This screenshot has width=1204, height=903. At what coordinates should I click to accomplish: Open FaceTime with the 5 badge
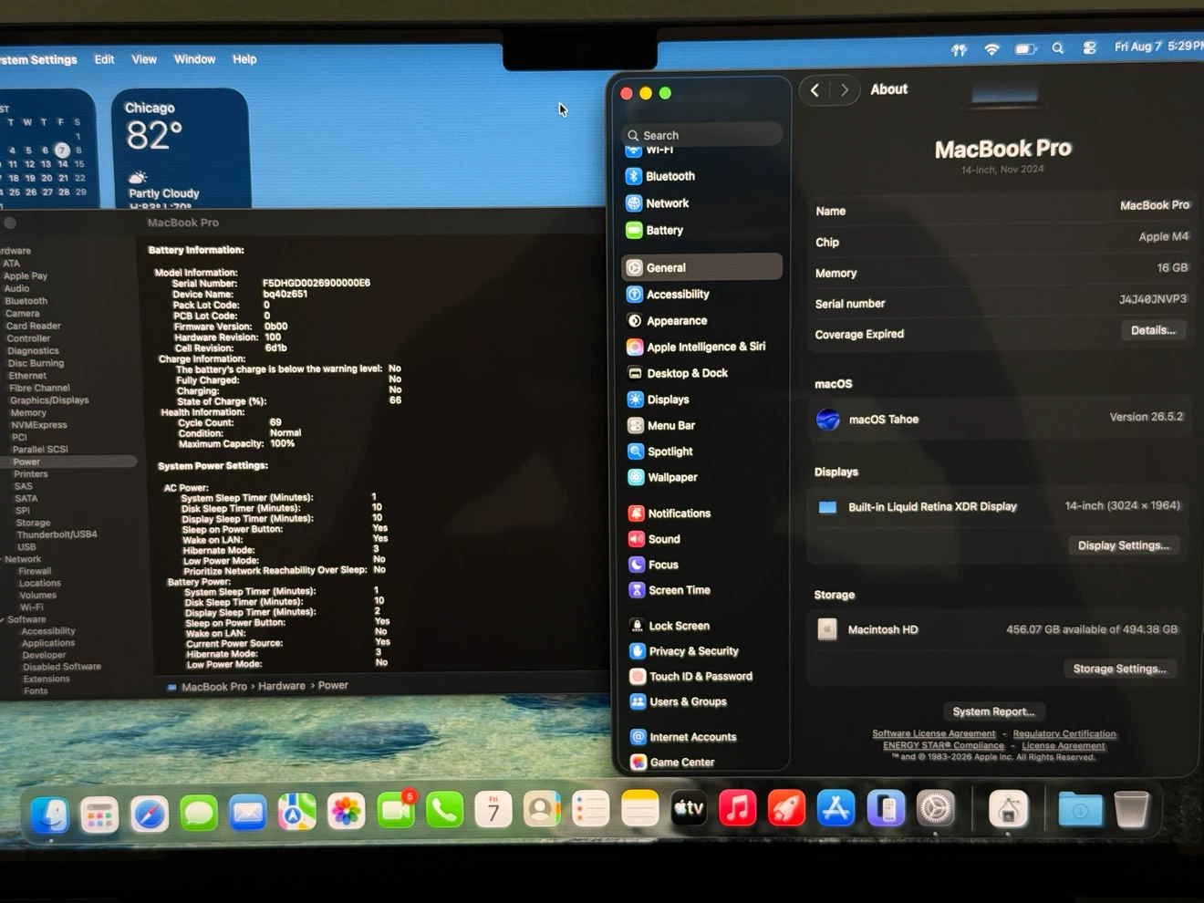click(395, 811)
